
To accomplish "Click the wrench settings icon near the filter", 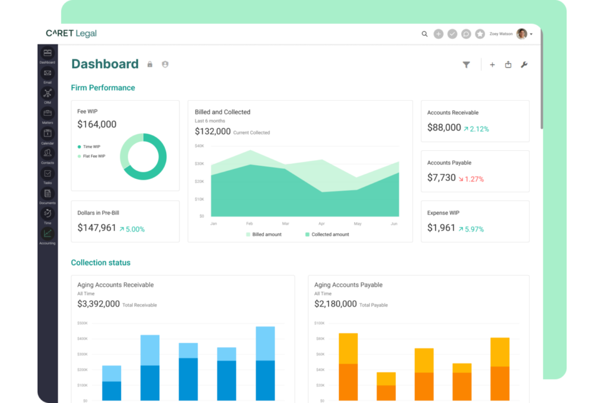I will (524, 65).
